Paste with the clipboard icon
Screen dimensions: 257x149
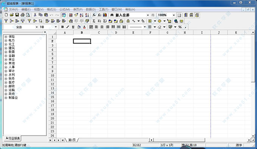click(x=46, y=15)
